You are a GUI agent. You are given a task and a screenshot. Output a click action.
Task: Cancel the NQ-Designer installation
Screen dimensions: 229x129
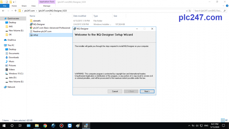(115, 91)
